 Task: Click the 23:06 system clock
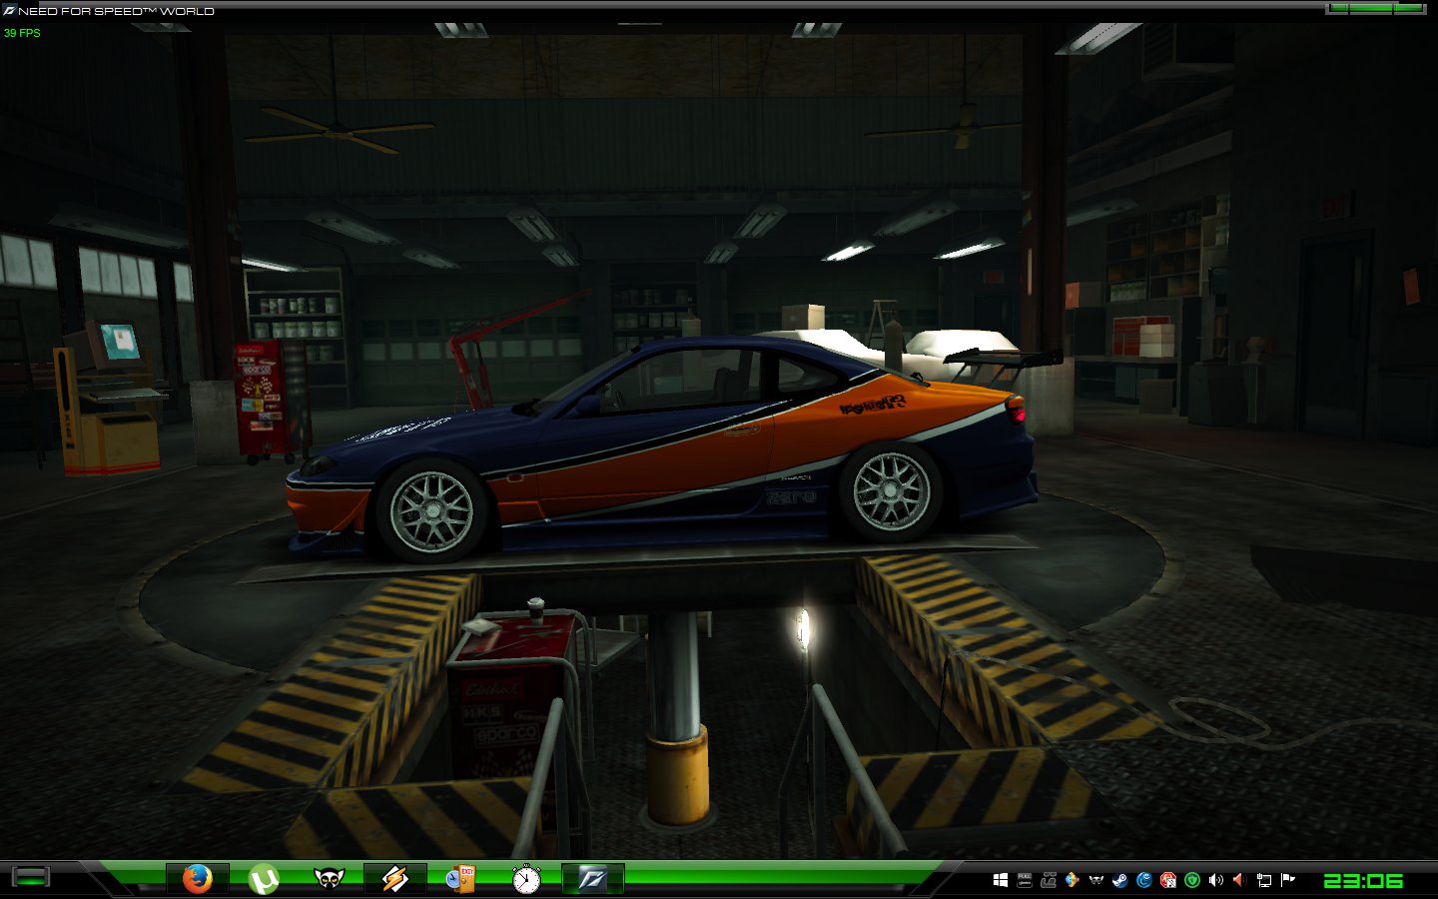[1363, 881]
